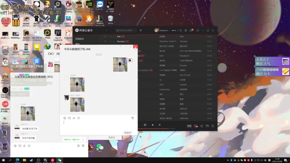The width and height of the screenshot is (290, 163).
Task: Pin the 今天斗鱼倒闭了吗 chat window on top
Action: pyautogui.click(x=121, y=47)
